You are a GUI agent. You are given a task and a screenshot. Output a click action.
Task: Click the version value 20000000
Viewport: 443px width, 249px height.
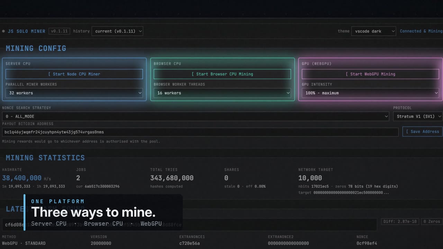coord(101,243)
